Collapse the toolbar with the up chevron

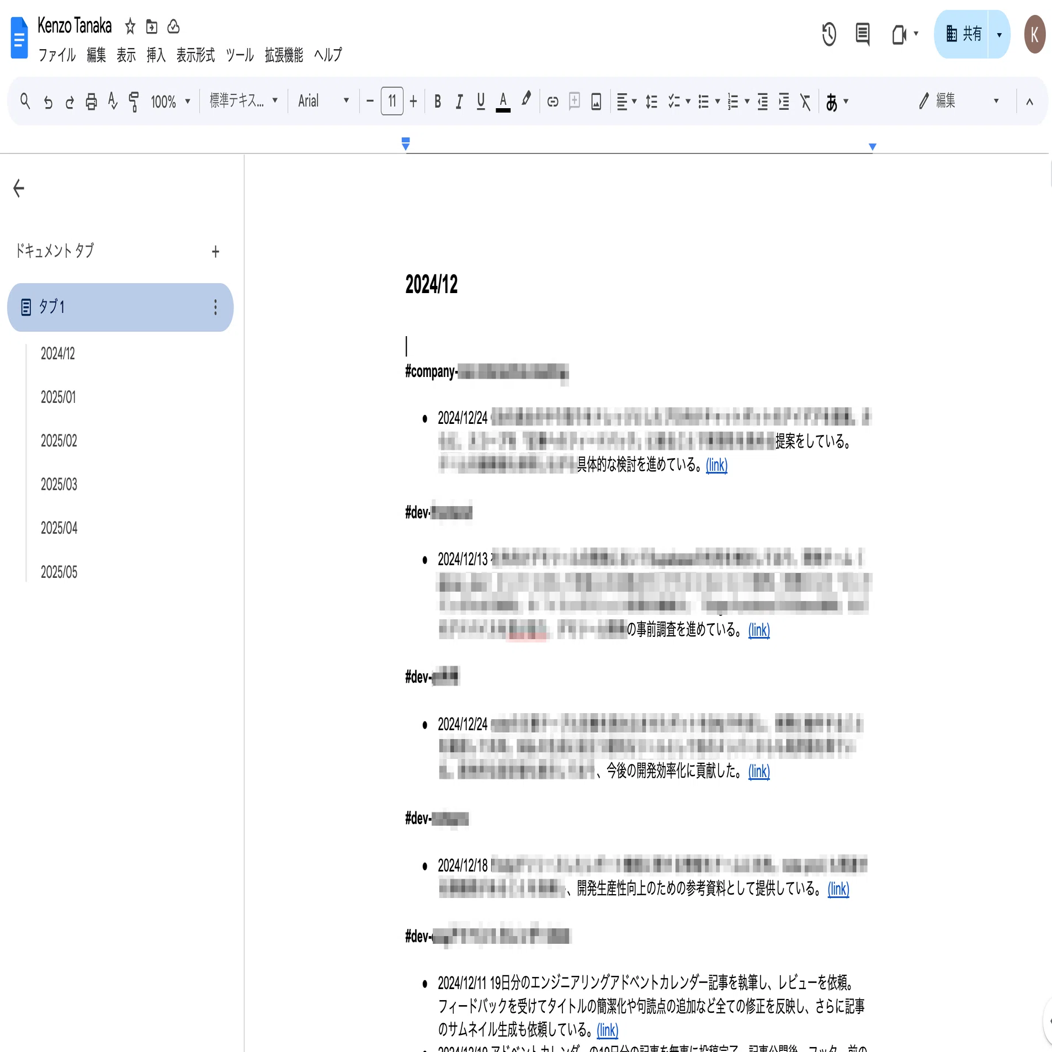coord(1029,102)
